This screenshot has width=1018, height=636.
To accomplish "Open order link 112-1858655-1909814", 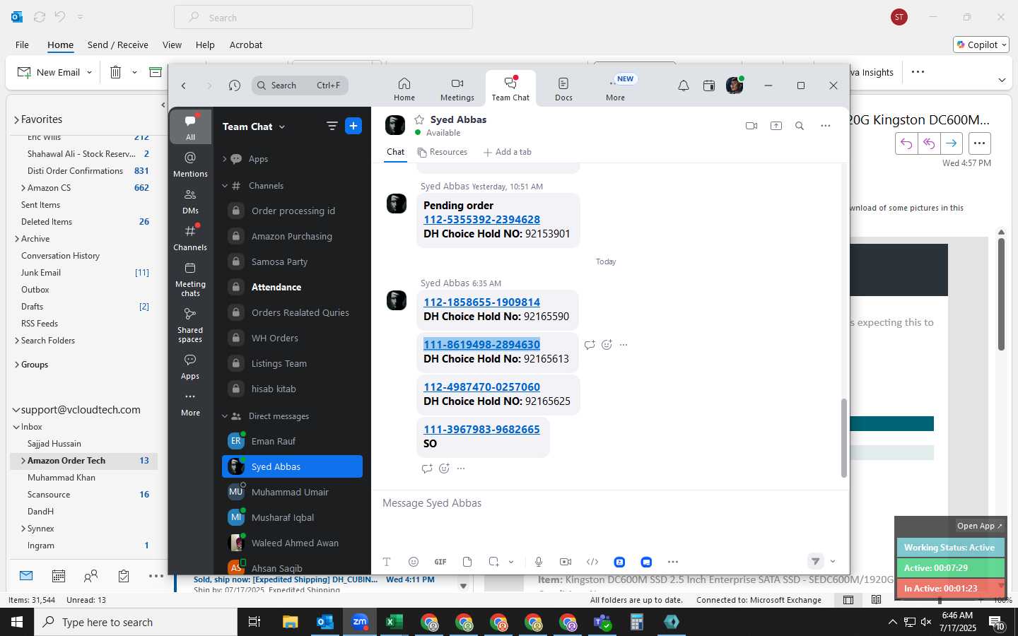I will pyautogui.click(x=481, y=302).
